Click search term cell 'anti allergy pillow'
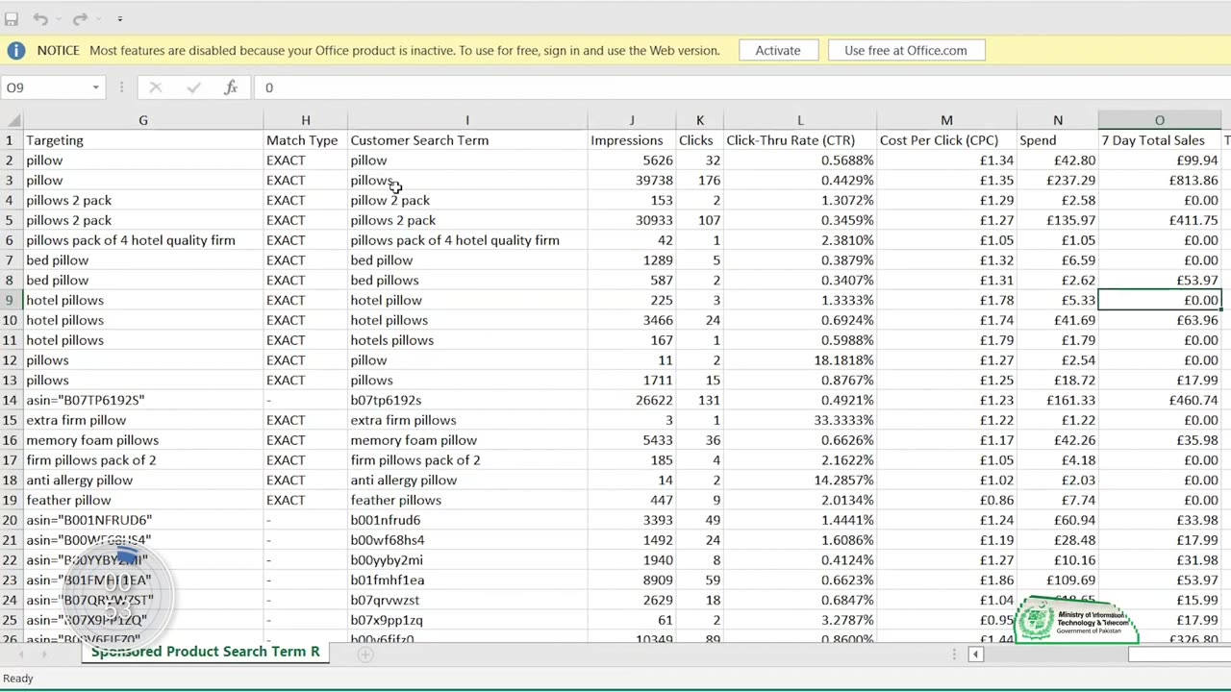 467,480
